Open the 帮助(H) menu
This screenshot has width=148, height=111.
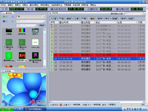[x=93, y=5]
